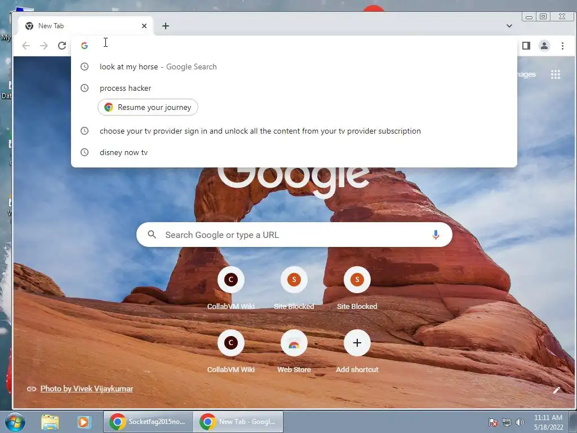Screen dimensions: 577x433
Task: Open a new tab with the plus button
Action: coord(166,26)
